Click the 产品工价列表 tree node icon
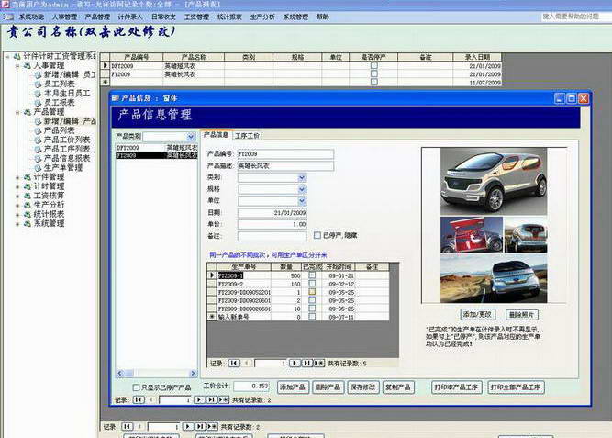 click(39, 140)
